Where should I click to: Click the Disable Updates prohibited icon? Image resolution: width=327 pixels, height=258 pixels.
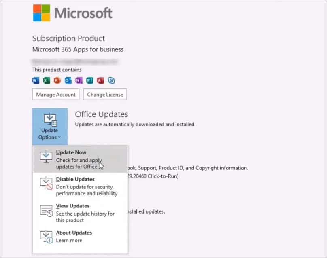click(x=46, y=184)
